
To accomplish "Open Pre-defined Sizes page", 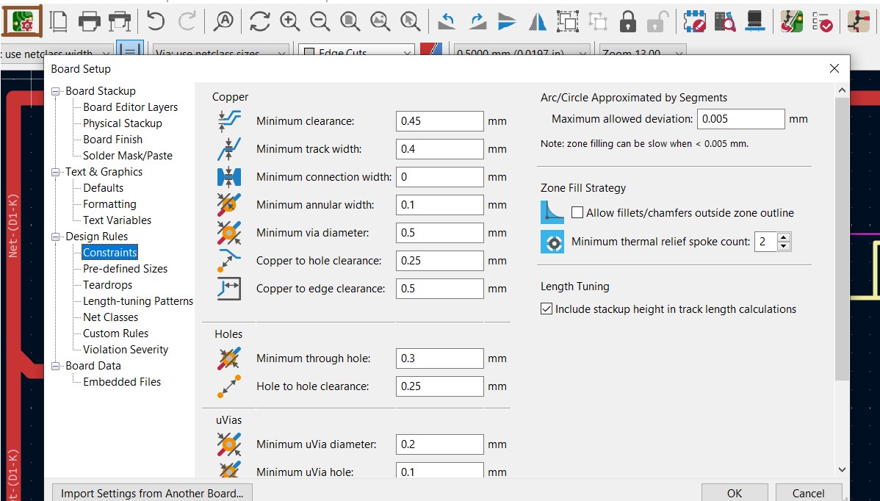I will point(125,269).
